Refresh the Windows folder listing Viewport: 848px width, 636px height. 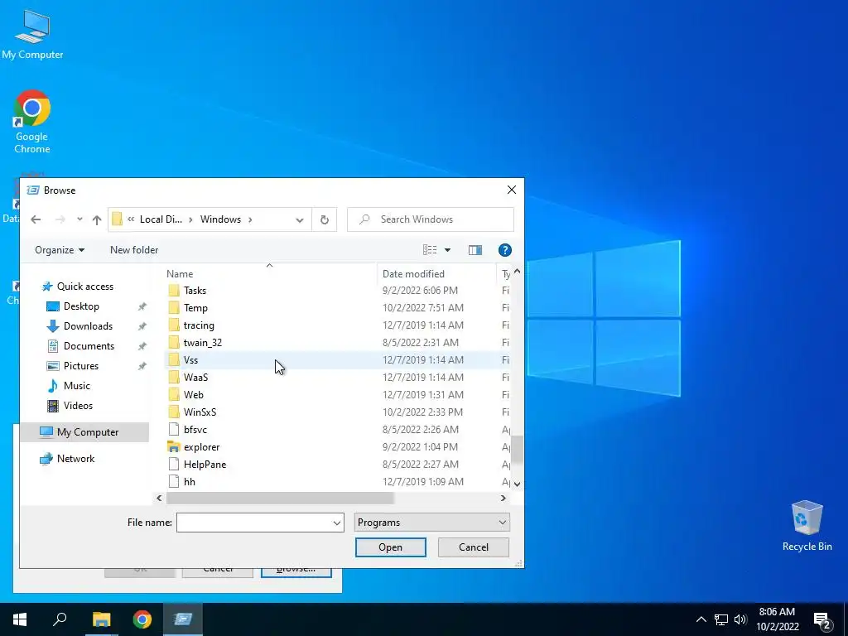tap(325, 219)
